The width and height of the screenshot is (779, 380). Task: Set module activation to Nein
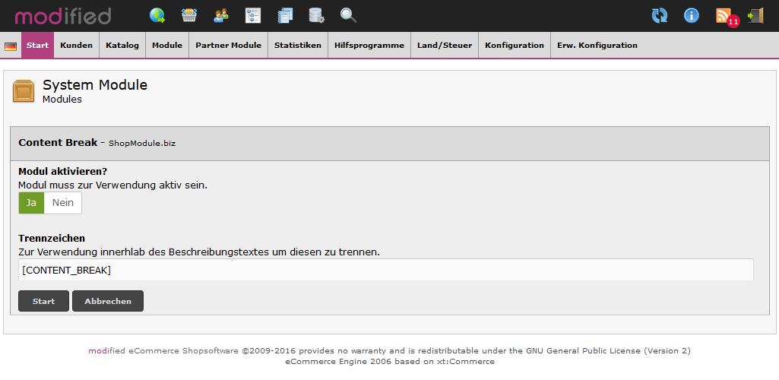(x=63, y=203)
